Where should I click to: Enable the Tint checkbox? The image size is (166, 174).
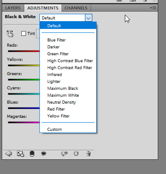tap(23, 34)
